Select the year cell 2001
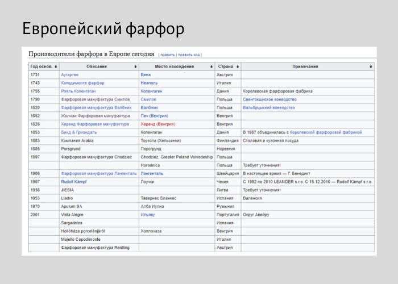The height and width of the screenshot is (284, 398). (x=44, y=215)
